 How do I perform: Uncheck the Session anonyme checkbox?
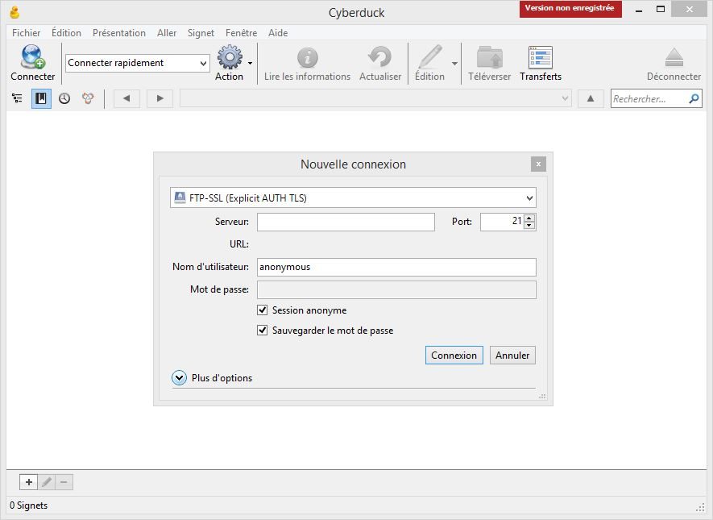tap(263, 310)
